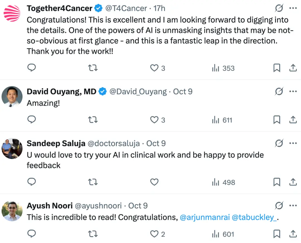Open the @doctorsaluja handle
Image resolution: width=301 pixels, height=243 pixels.
[114, 144]
